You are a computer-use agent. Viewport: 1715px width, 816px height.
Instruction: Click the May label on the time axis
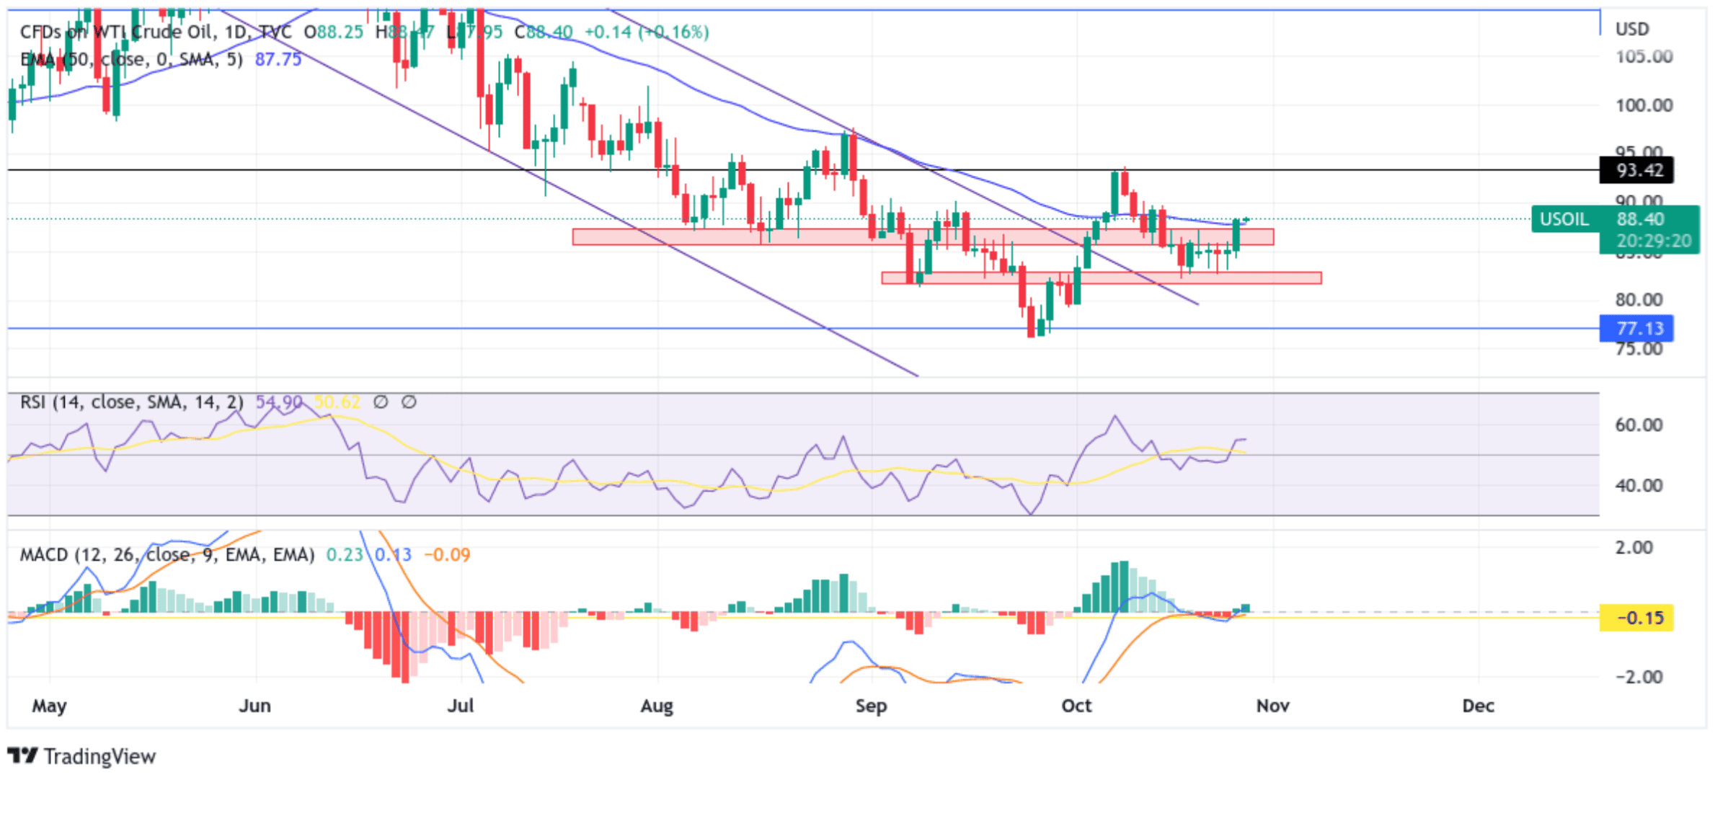[49, 706]
